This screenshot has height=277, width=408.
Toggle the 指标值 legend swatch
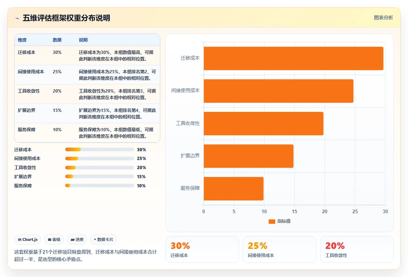(272, 221)
